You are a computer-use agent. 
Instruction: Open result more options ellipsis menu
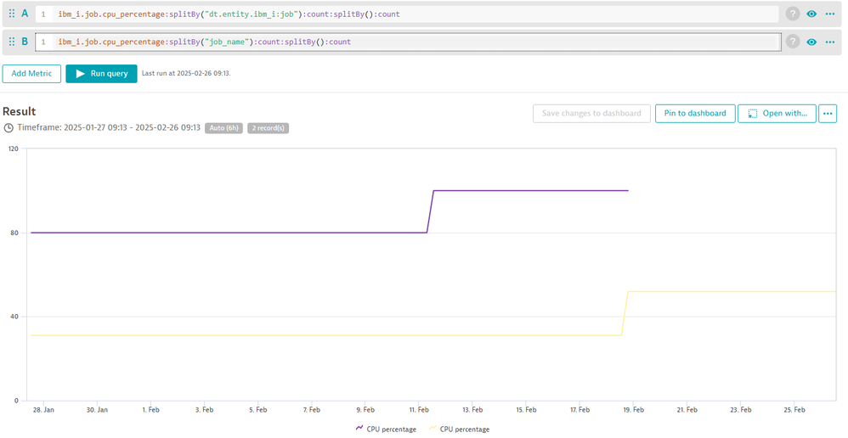click(828, 114)
